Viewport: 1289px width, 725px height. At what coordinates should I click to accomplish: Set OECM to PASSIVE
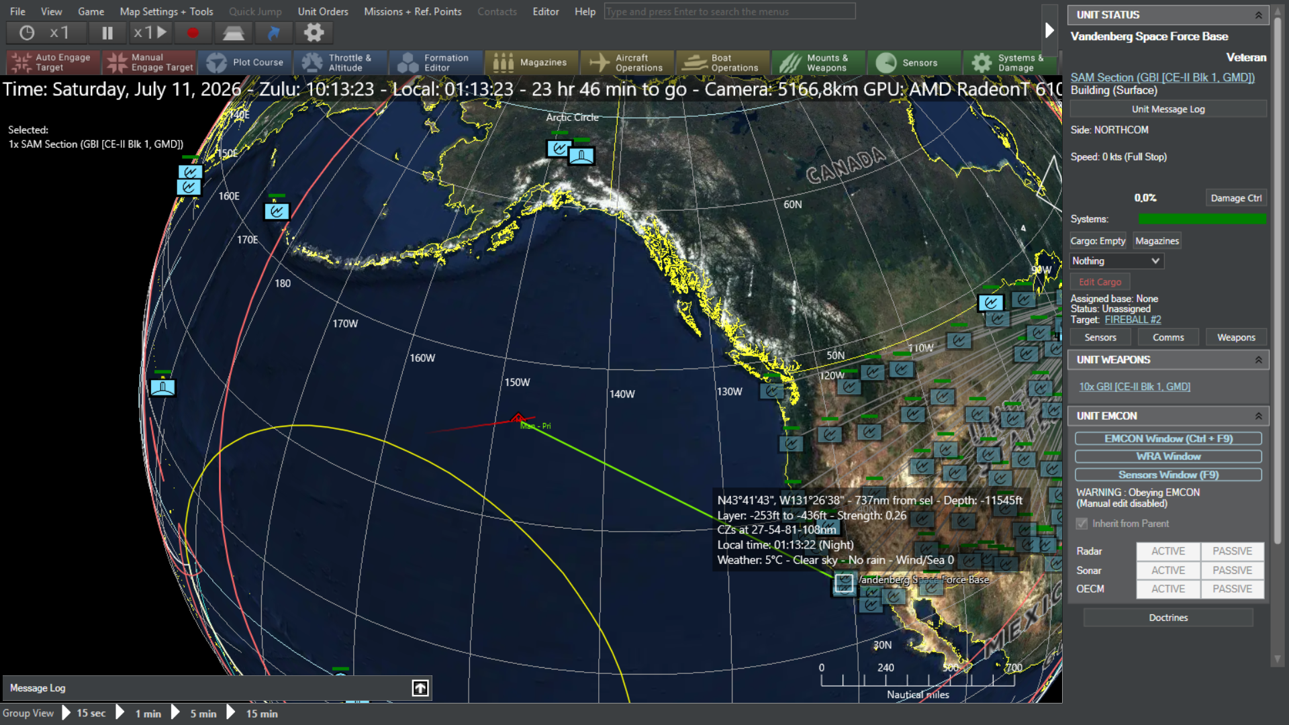pyautogui.click(x=1233, y=589)
